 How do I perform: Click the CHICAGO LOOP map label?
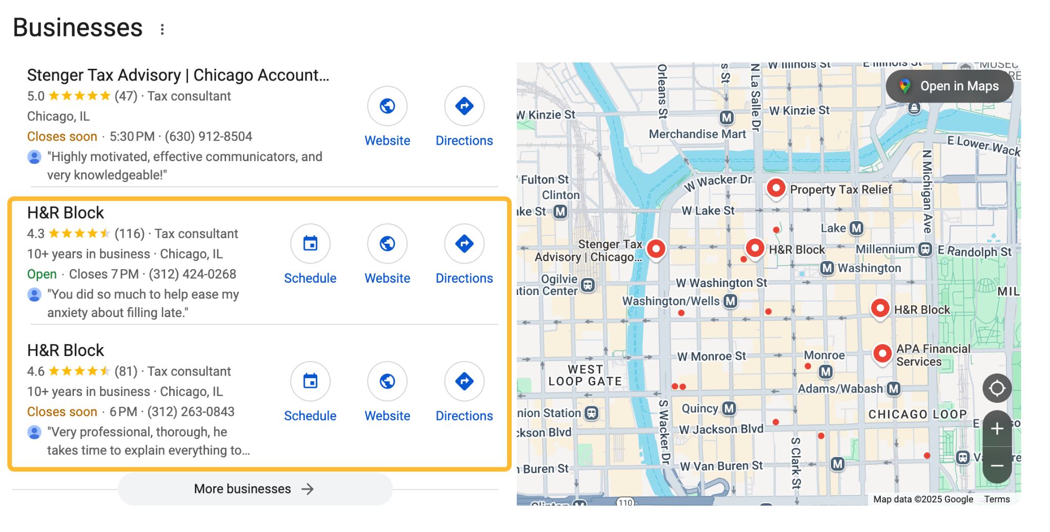click(x=917, y=415)
